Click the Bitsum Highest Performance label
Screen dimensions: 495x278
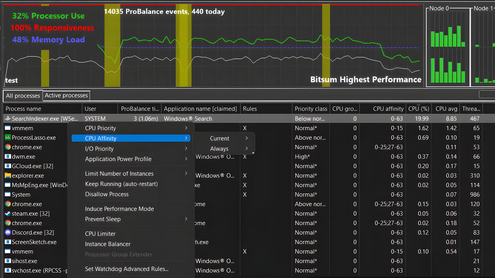pyautogui.click(x=366, y=80)
